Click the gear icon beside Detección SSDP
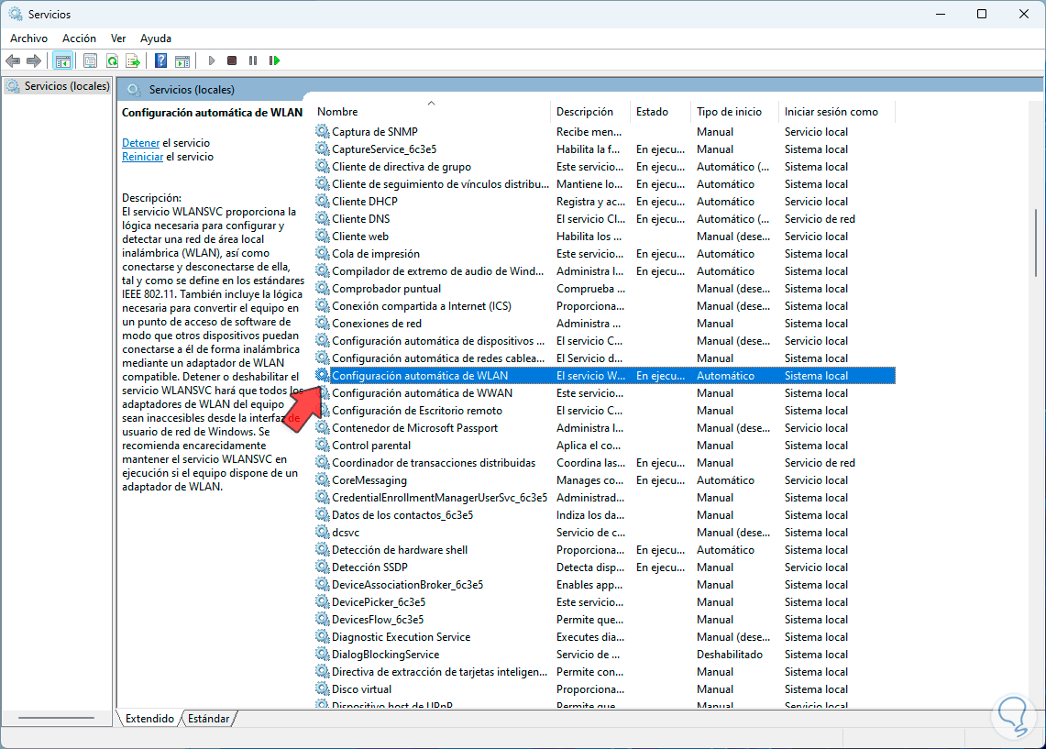 (x=322, y=567)
